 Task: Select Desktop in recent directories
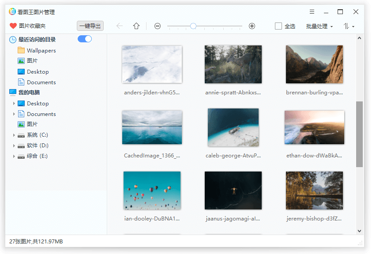click(x=38, y=71)
